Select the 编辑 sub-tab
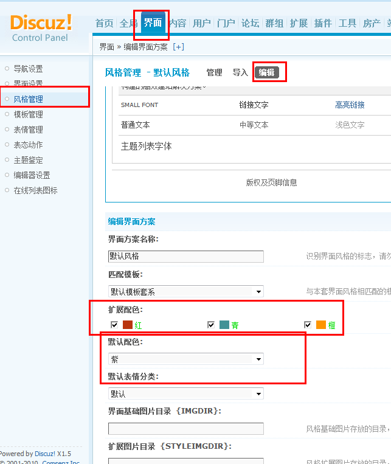This screenshot has width=391, height=464. pos(267,72)
